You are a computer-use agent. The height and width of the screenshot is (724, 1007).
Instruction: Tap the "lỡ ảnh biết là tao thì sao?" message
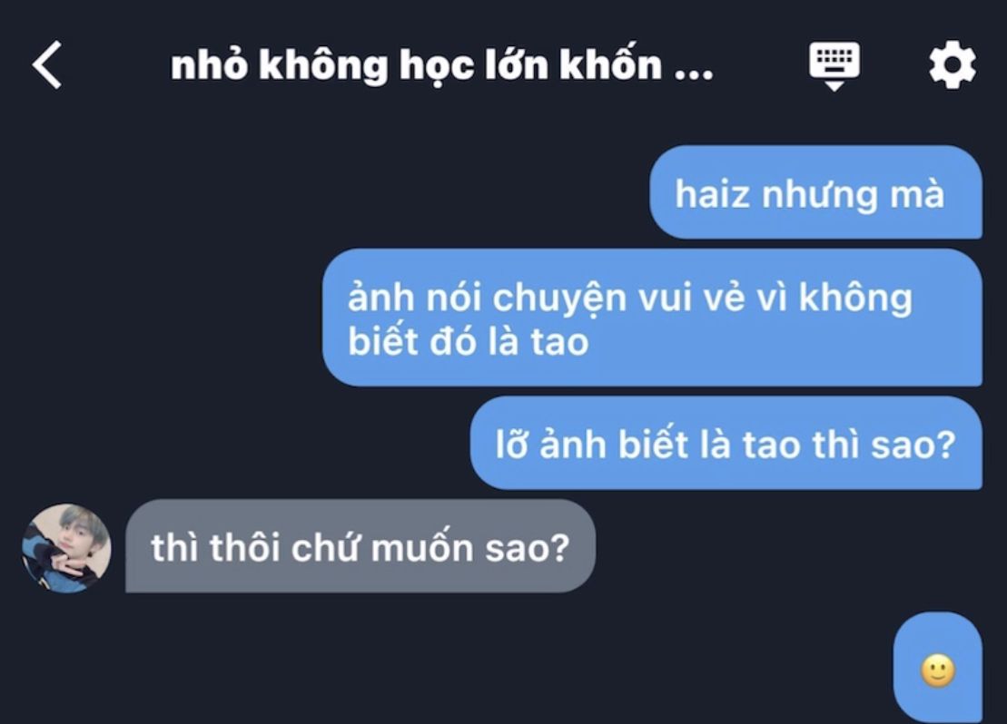tap(726, 443)
